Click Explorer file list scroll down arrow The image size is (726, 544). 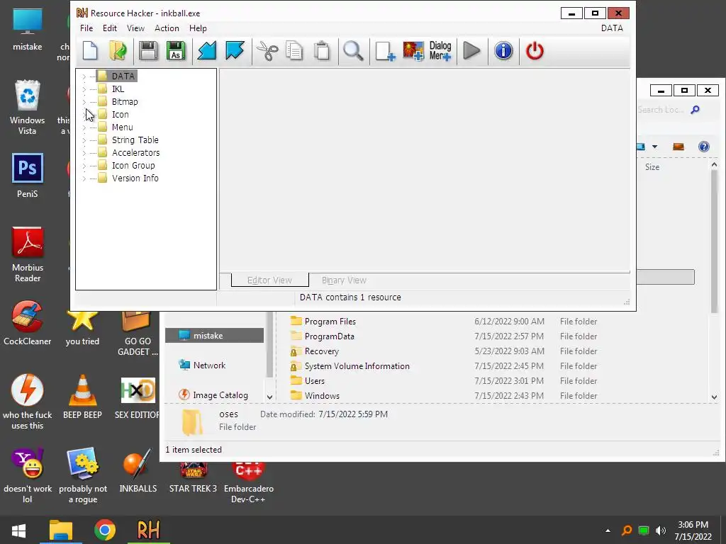[x=714, y=397]
